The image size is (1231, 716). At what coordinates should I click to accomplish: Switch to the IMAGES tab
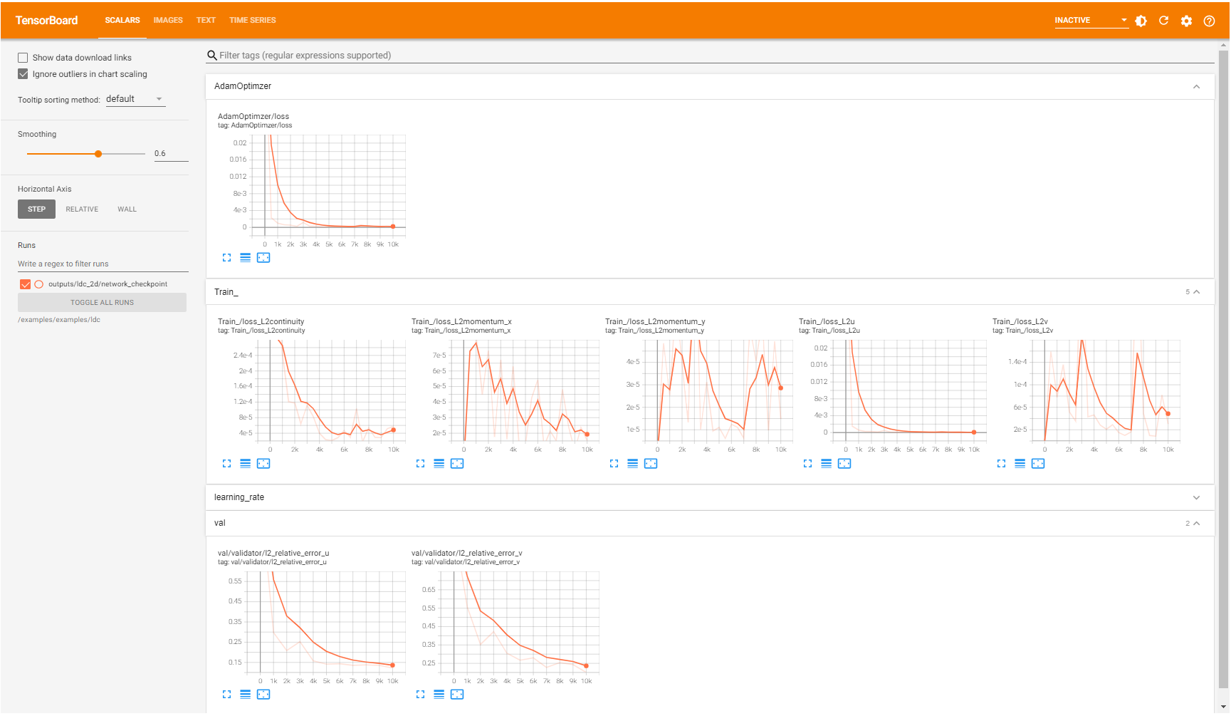point(168,20)
